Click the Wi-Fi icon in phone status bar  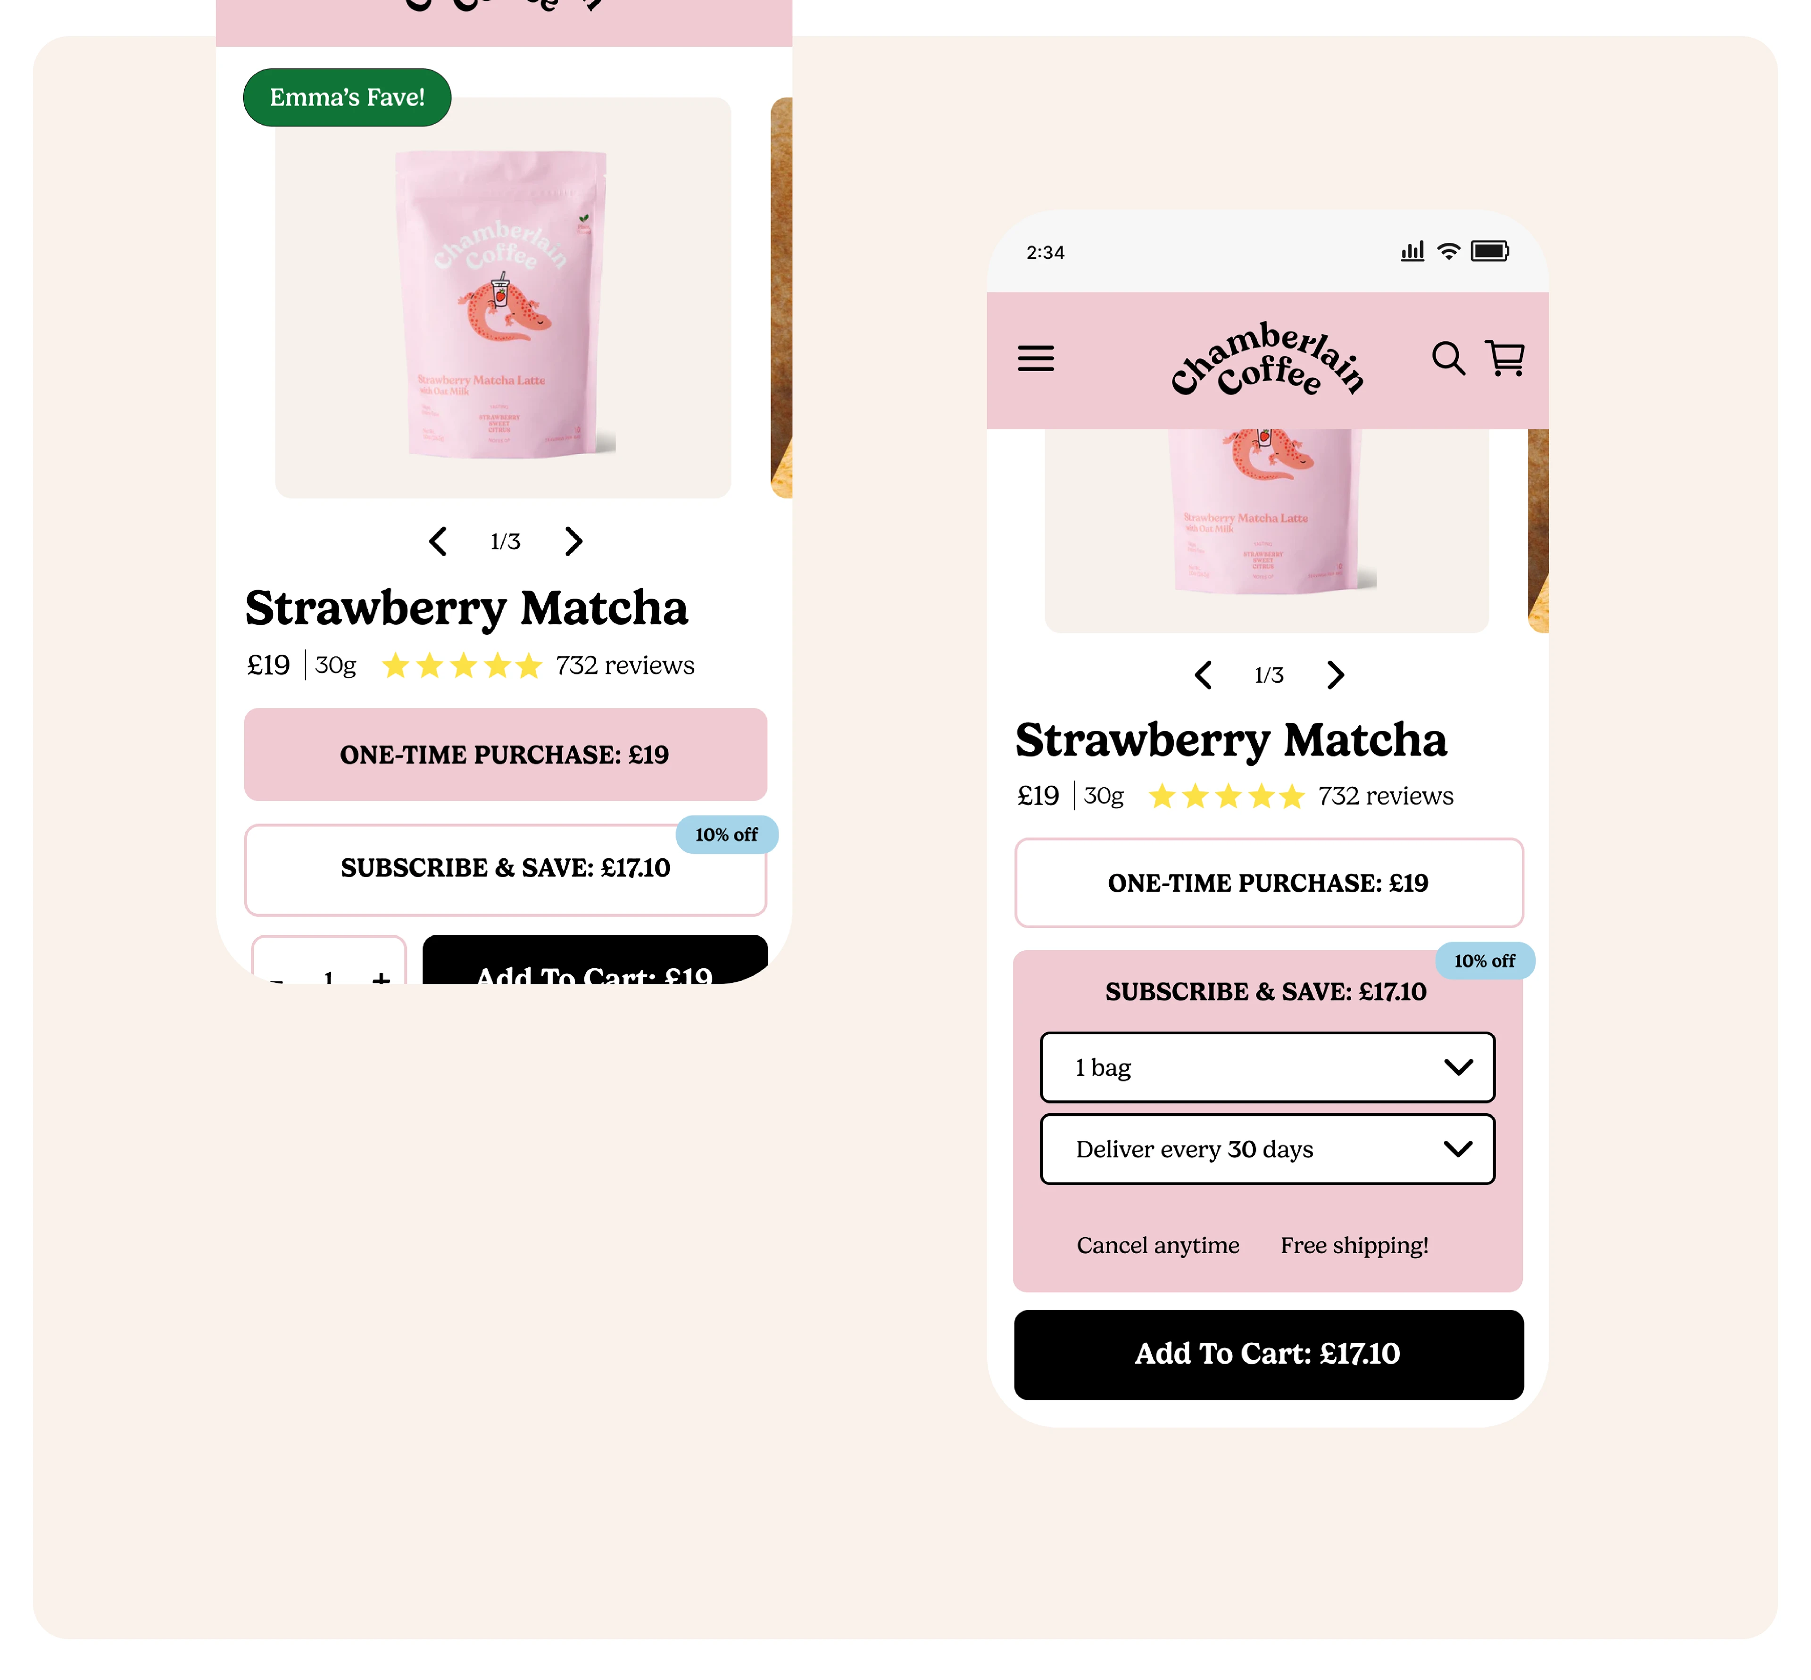click(x=1448, y=251)
